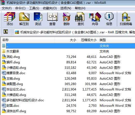Image resolution: width=135 pixels, height=115 pixels.
Task: Select the file name 装配图.dwg
Action: click(x=15, y=84)
